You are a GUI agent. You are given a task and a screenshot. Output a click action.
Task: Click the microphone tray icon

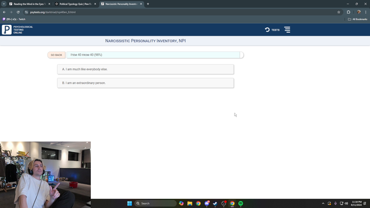pyautogui.click(x=335, y=203)
